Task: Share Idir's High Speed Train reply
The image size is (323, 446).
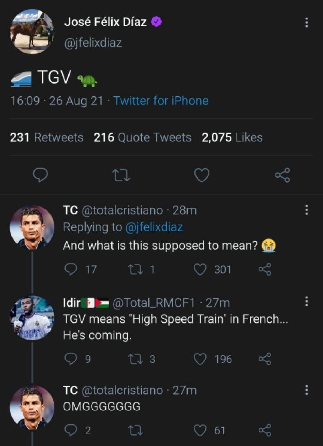Action: (x=265, y=359)
